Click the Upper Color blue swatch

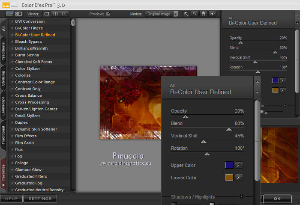[x=229, y=165]
